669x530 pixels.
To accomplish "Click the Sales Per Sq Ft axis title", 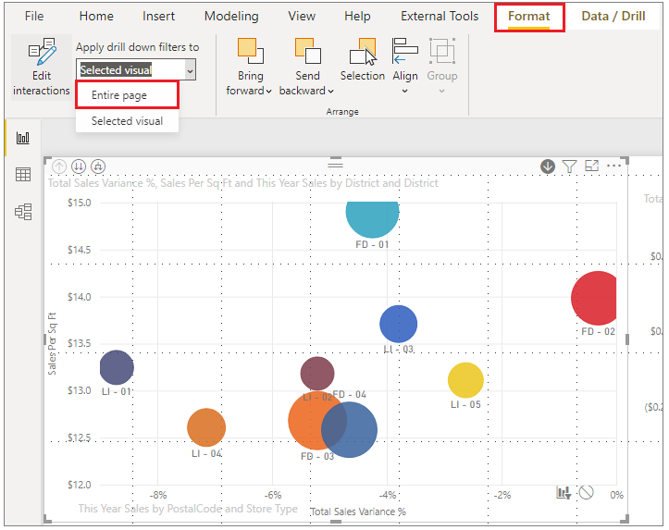I will [52, 344].
